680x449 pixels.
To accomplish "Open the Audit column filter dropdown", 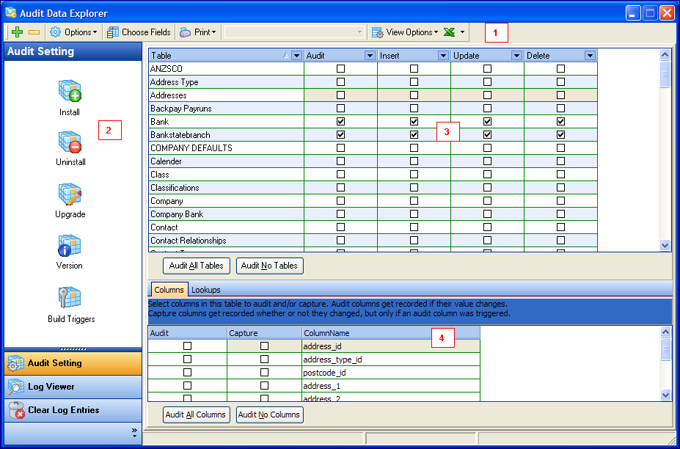I will pyautogui.click(x=370, y=56).
